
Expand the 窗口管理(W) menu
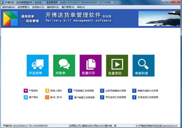[68, 7]
